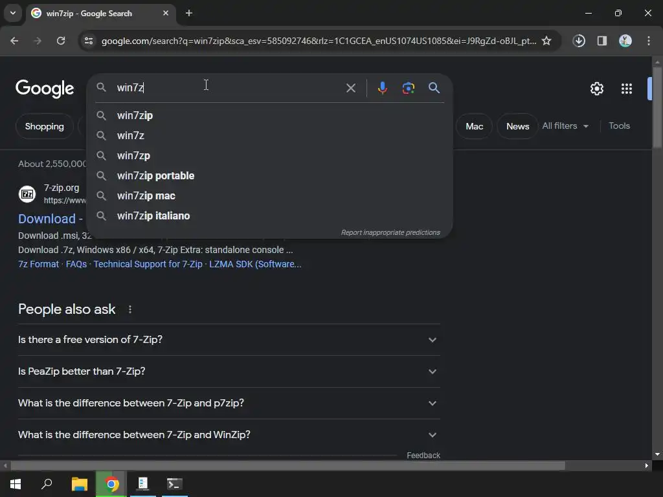The height and width of the screenshot is (497, 663).
Task: Open a new browser tab
Action: (189, 14)
